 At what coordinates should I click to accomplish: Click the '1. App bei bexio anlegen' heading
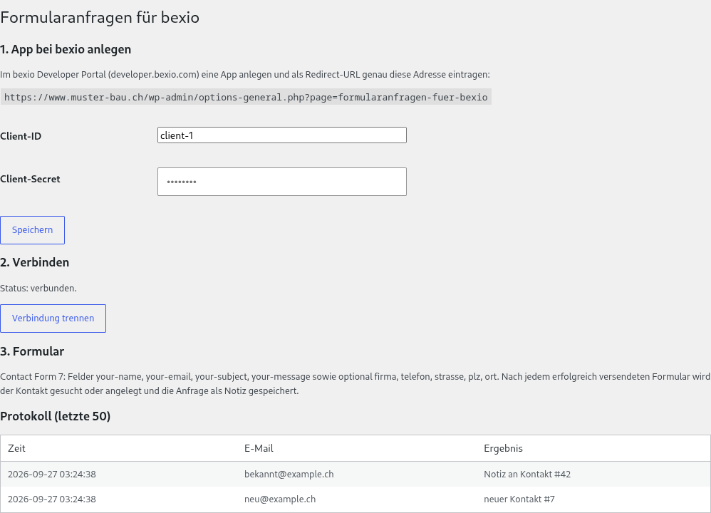(66, 49)
